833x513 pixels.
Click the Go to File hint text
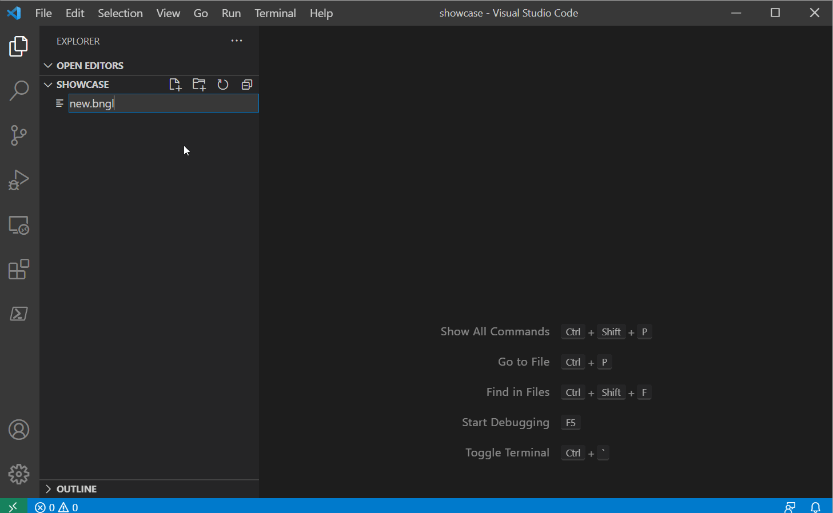(524, 362)
